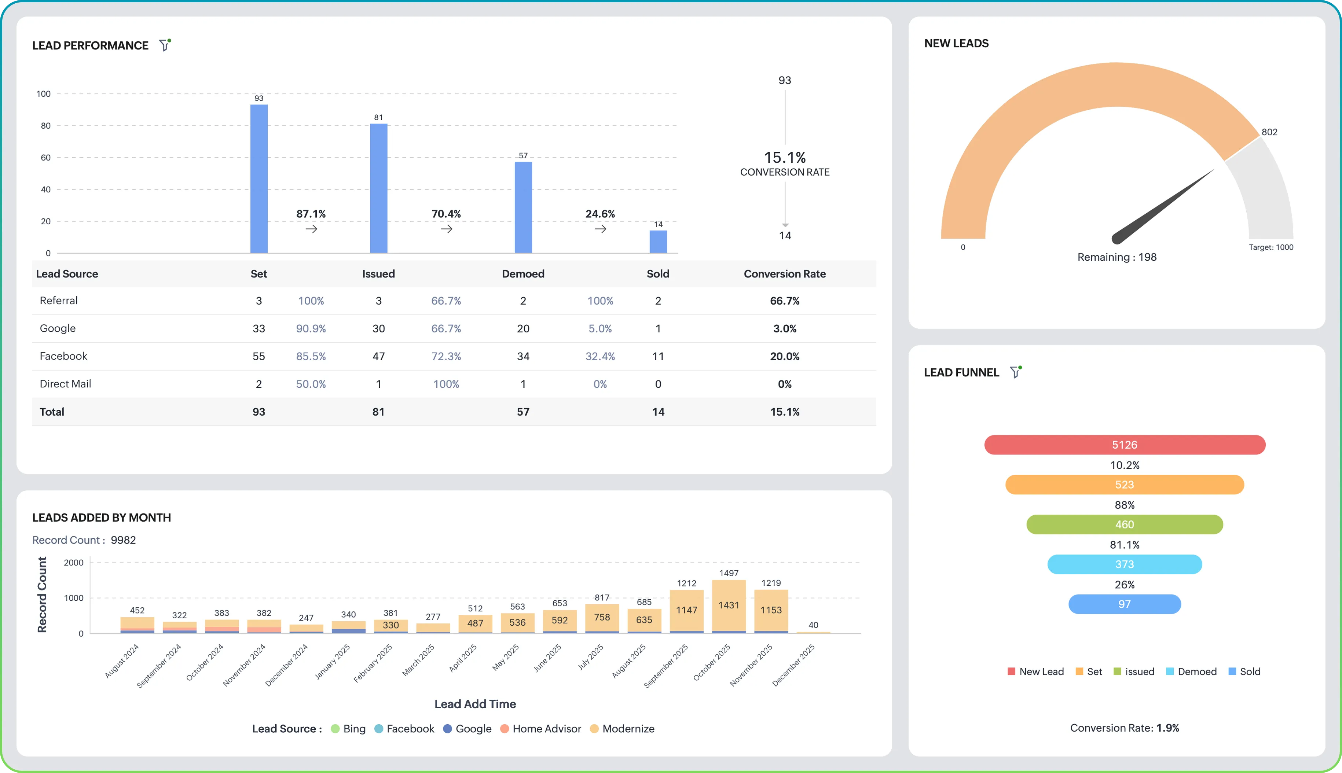Image resolution: width=1342 pixels, height=773 pixels.
Task: Click the 97 Sold funnel stage
Action: point(1124,604)
